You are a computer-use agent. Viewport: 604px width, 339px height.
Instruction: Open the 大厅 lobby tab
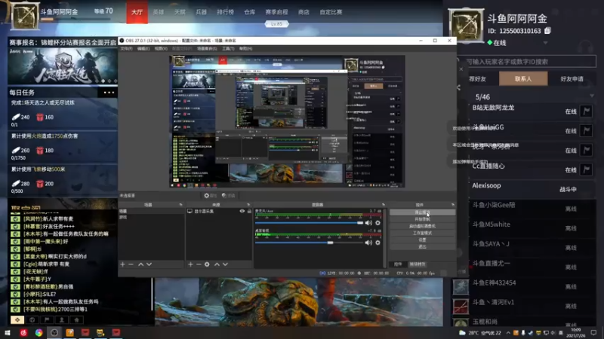pos(137,12)
